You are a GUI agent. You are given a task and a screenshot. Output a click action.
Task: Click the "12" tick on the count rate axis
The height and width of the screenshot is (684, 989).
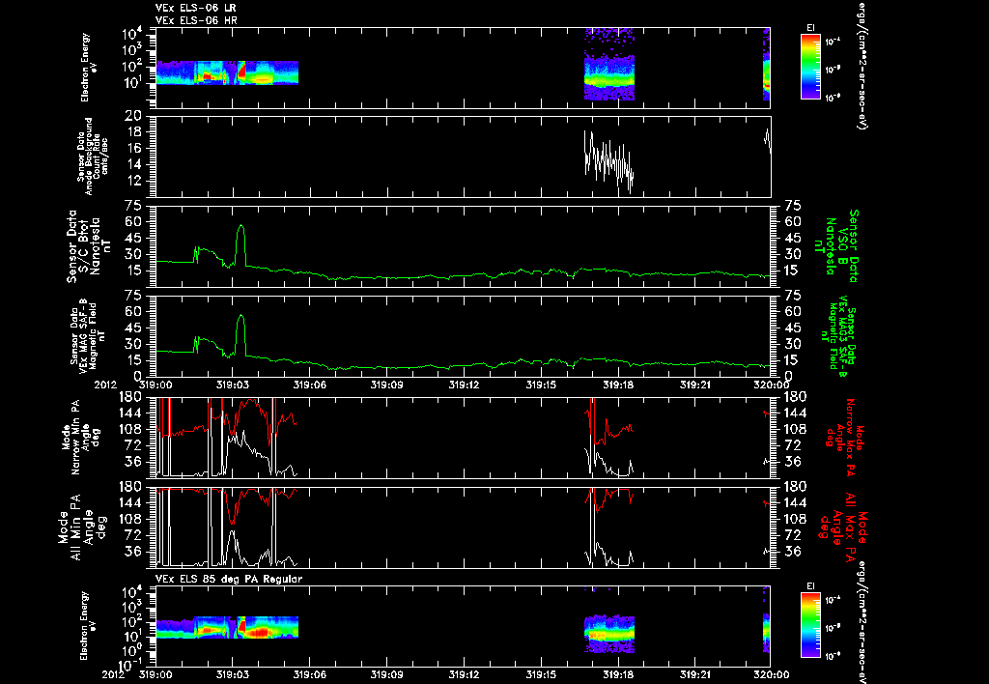coord(133,181)
